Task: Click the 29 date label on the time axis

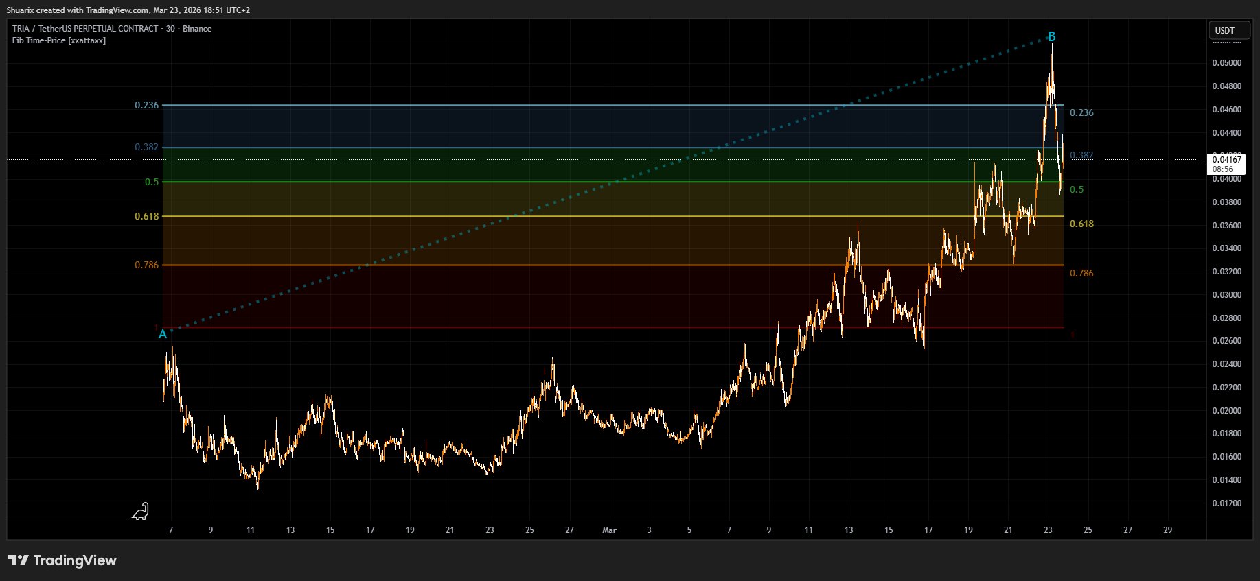Action: point(1168,530)
